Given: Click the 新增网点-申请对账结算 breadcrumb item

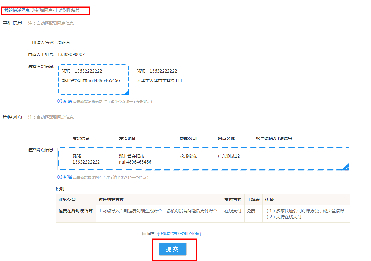Looking at the screenshot, I should pos(58,10).
